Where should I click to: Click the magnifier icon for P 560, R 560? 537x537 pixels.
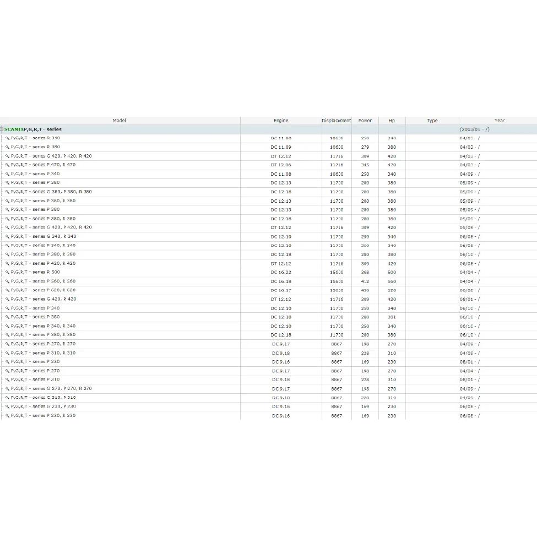pyautogui.click(x=7, y=281)
